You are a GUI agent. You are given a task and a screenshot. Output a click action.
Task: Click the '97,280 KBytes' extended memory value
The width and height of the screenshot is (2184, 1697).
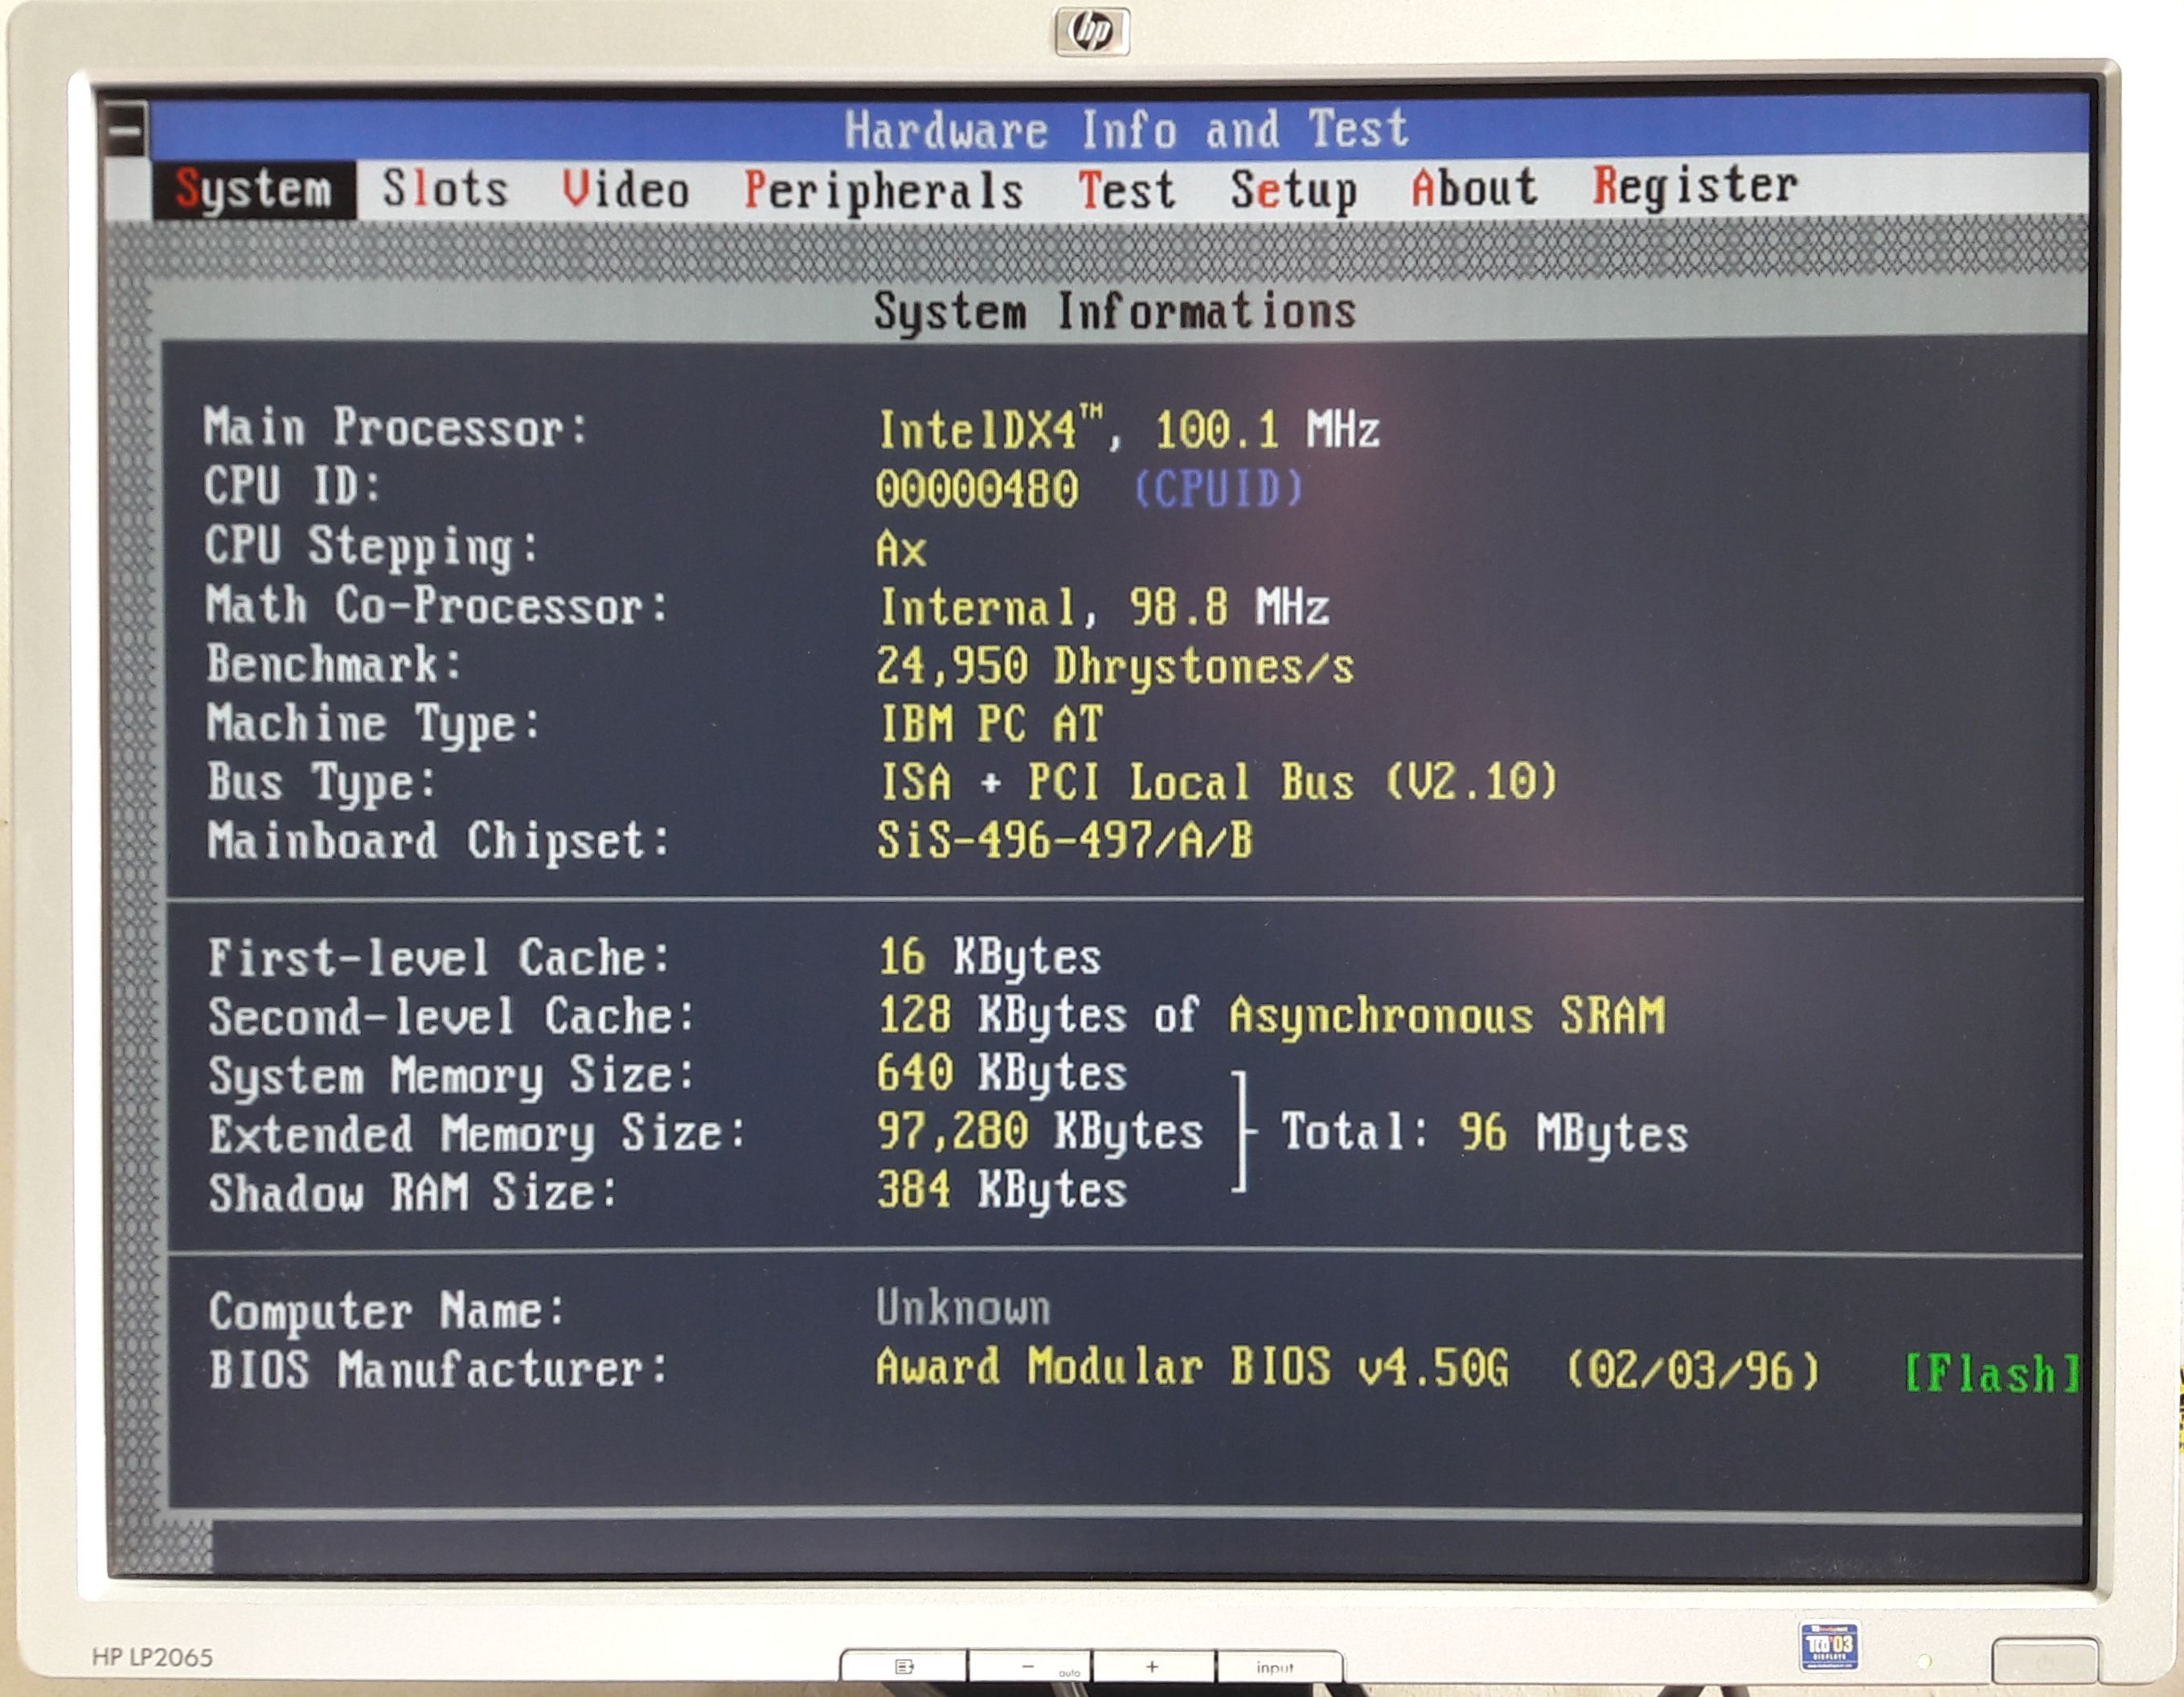1040,1132
